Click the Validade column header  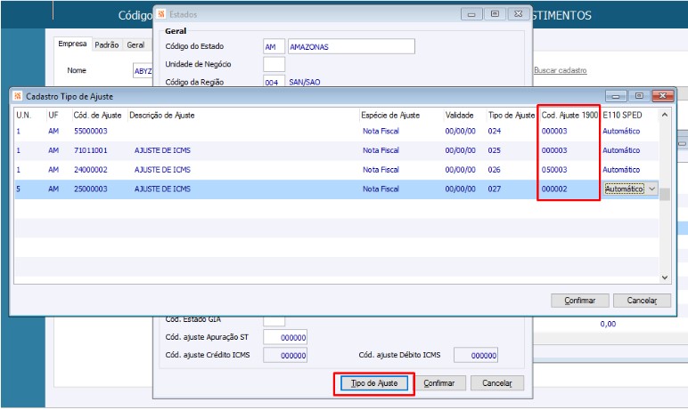459,116
